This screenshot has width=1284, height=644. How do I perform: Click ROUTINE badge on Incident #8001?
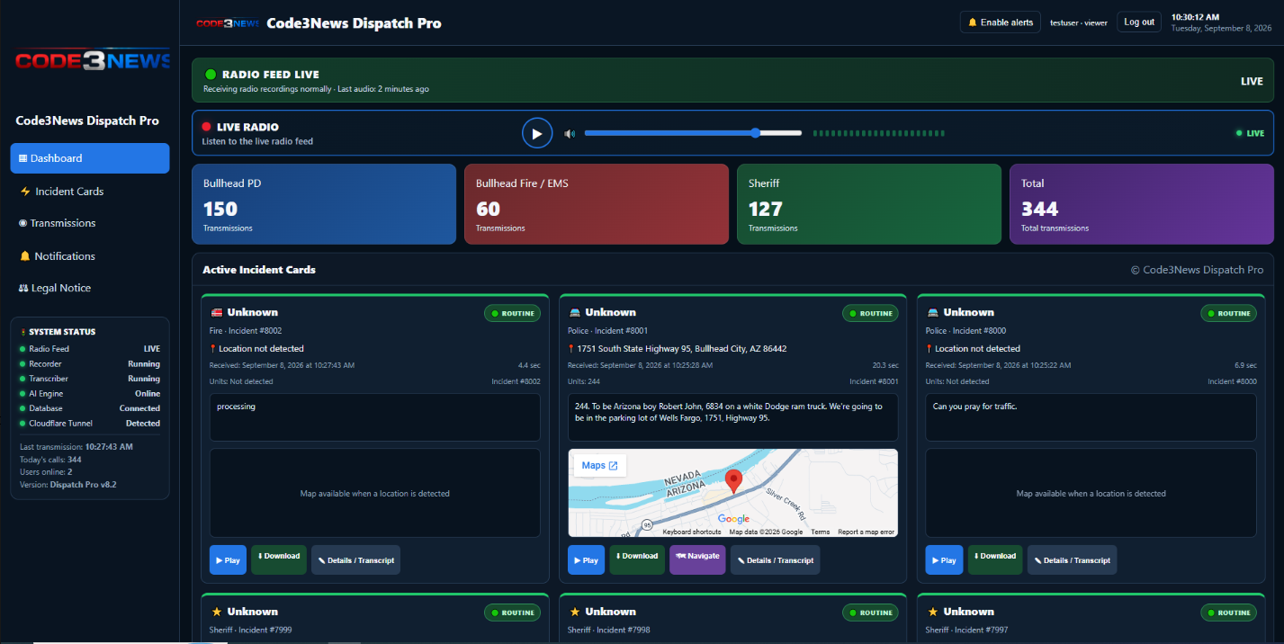pos(870,314)
